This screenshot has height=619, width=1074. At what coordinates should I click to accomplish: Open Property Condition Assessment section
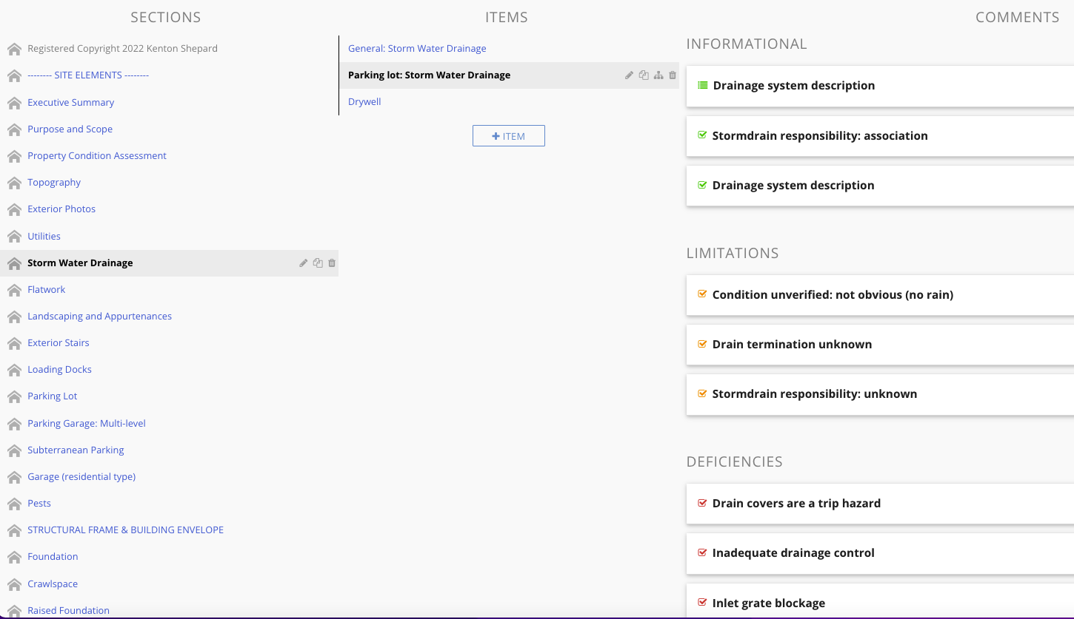pos(97,156)
